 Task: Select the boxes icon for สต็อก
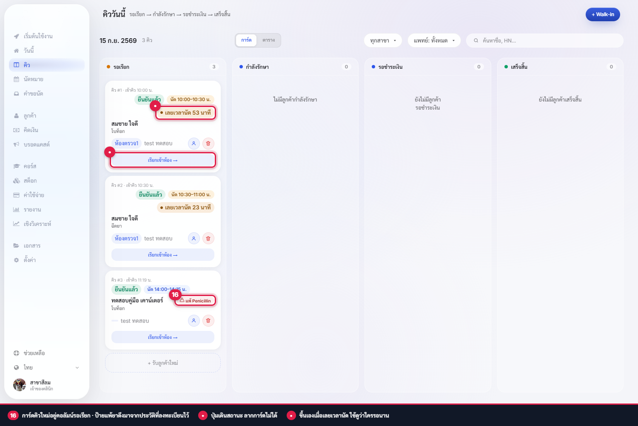click(x=16, y=181)
